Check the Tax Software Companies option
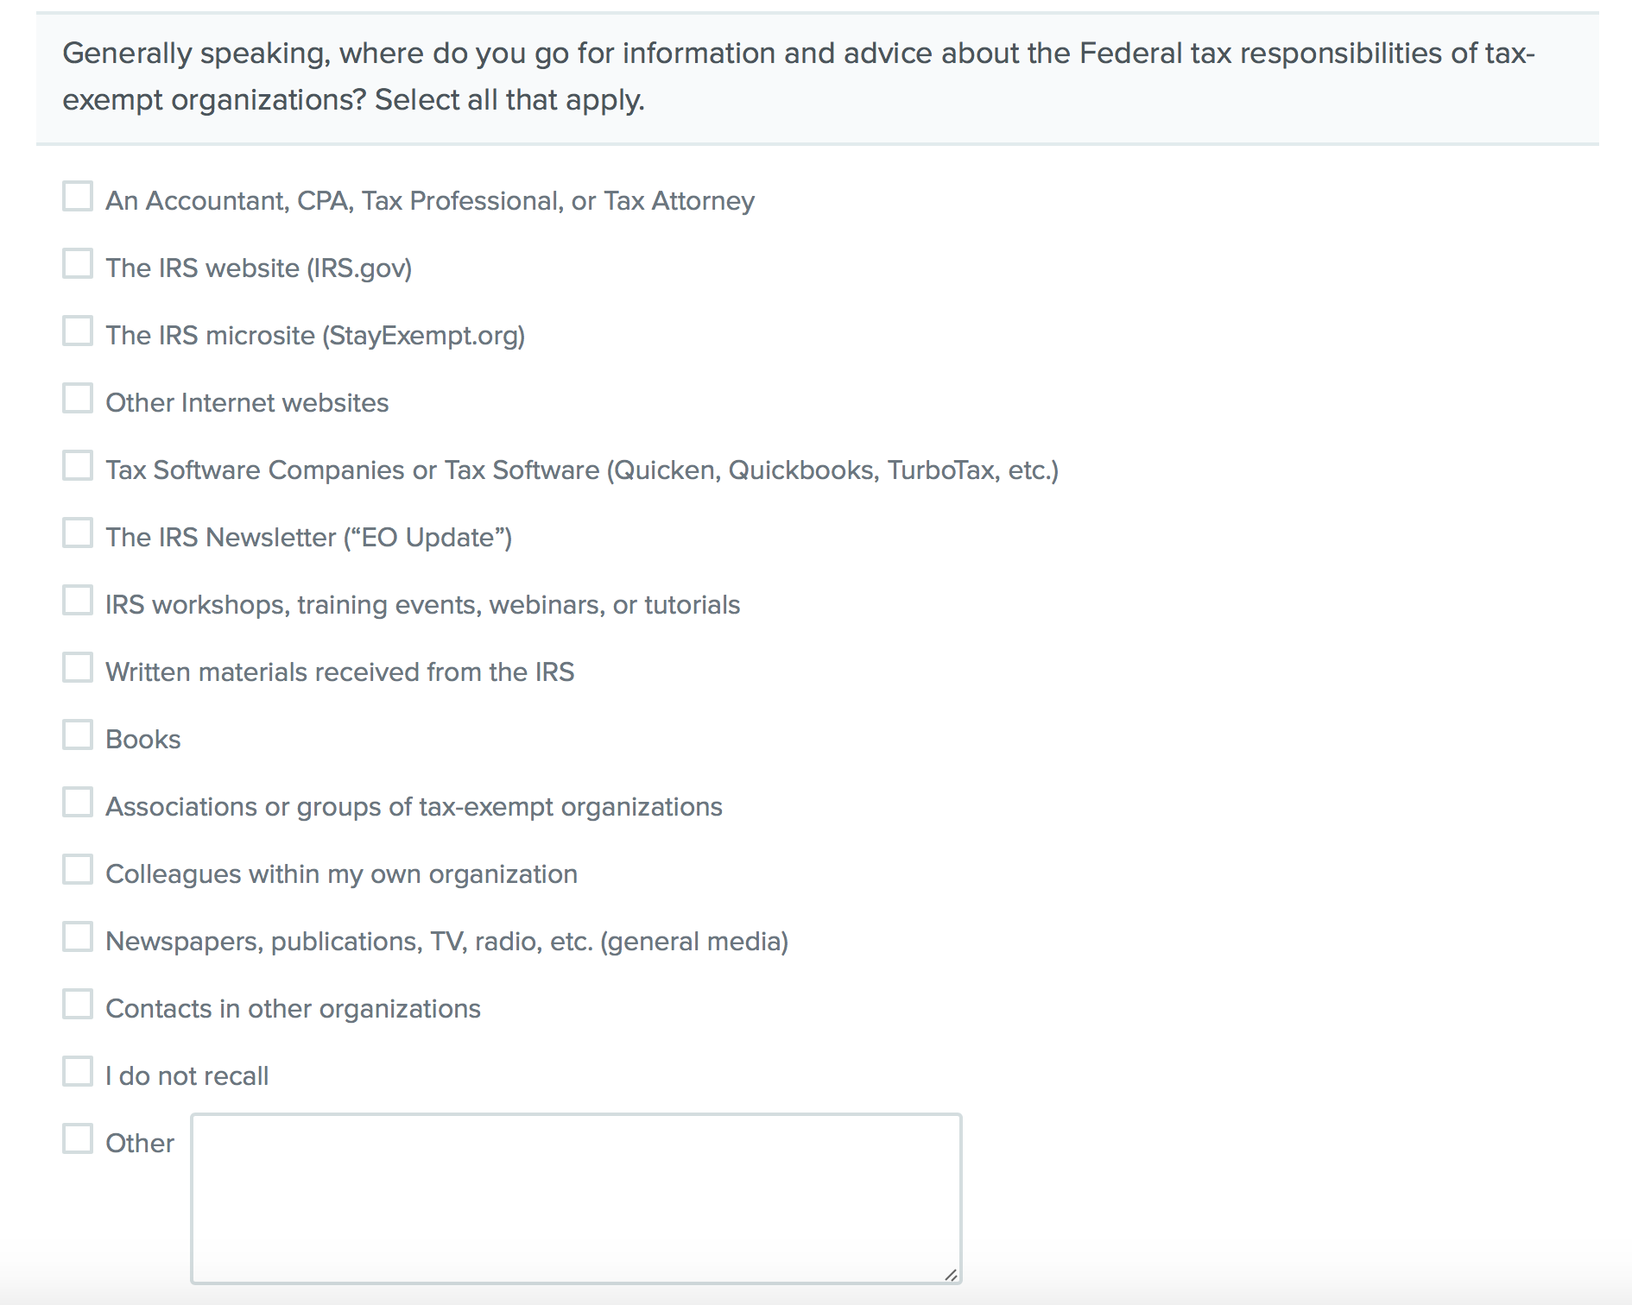 click(x=78, y=466)
